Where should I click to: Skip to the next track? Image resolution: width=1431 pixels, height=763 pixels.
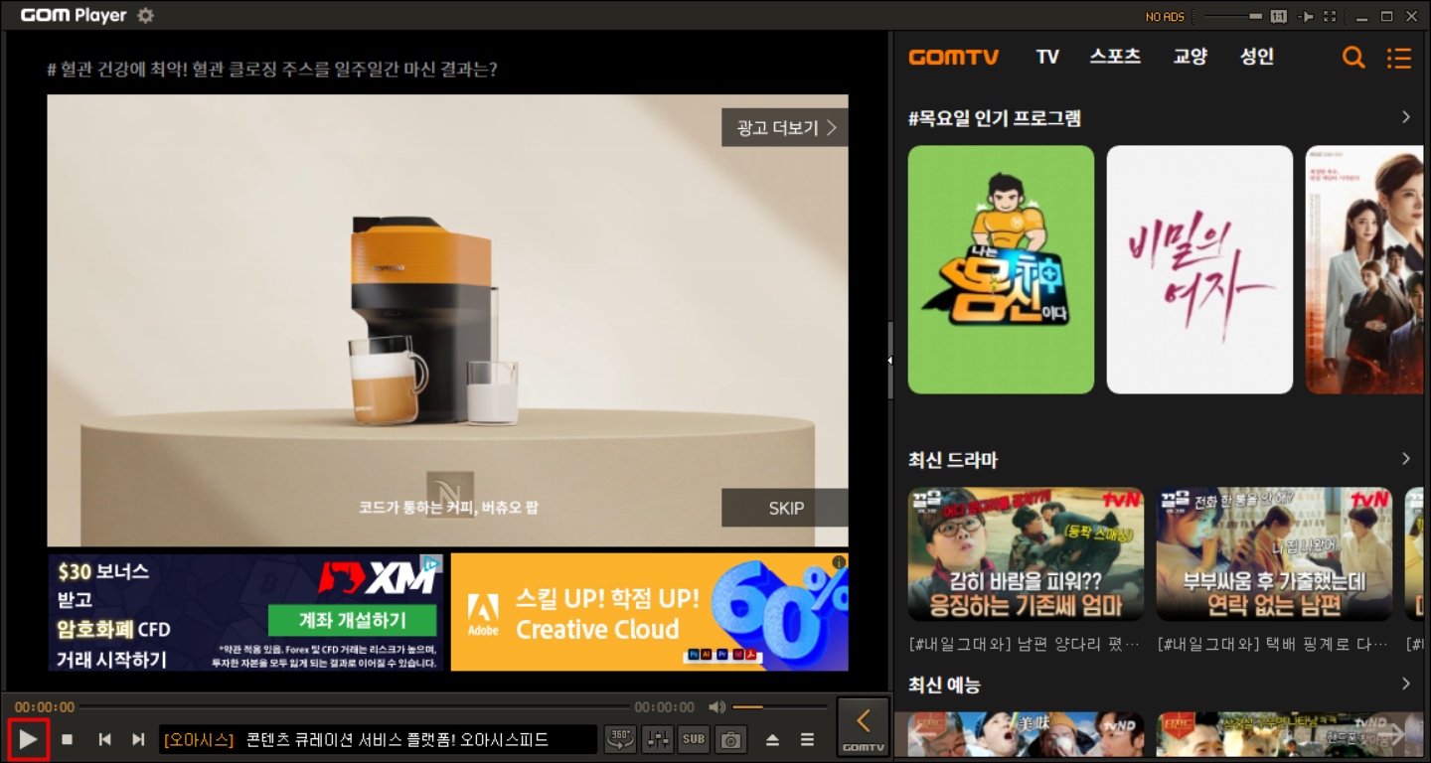click(138, 739)
